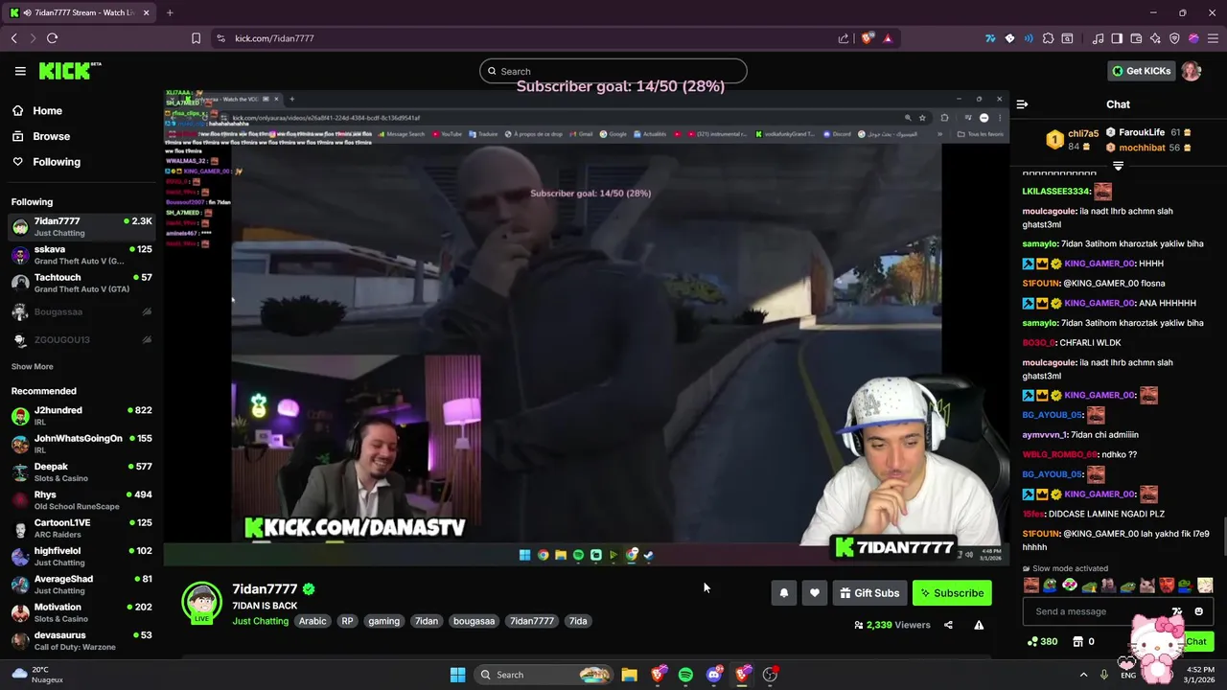The width and height of the screenshot is (1227, 690).
Task: Share page from address bar icon
Action: (x=844, y=38)
